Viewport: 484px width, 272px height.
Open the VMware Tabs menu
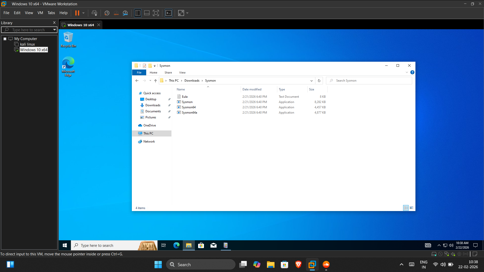coord(51,13)
